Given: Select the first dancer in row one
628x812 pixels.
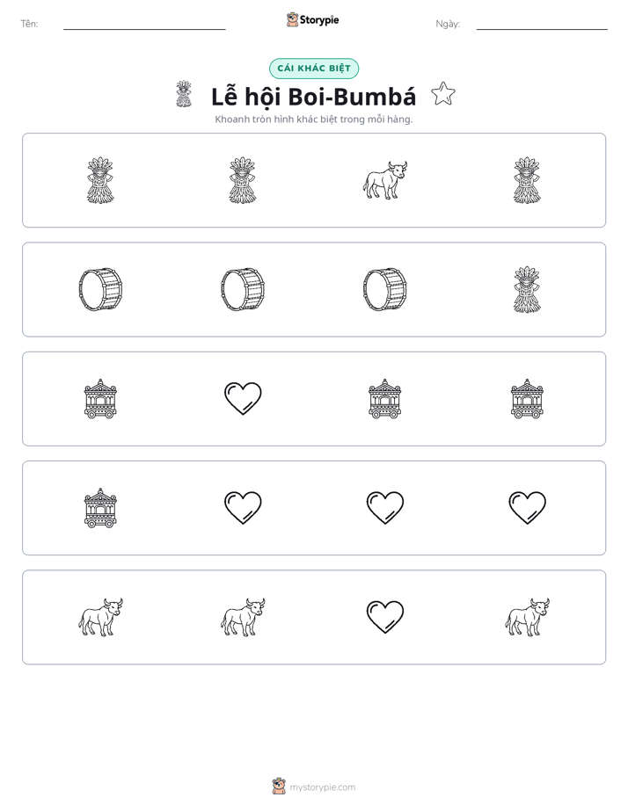Looking at the screenshot, I should pyautogui.click(x=100, y=180).
